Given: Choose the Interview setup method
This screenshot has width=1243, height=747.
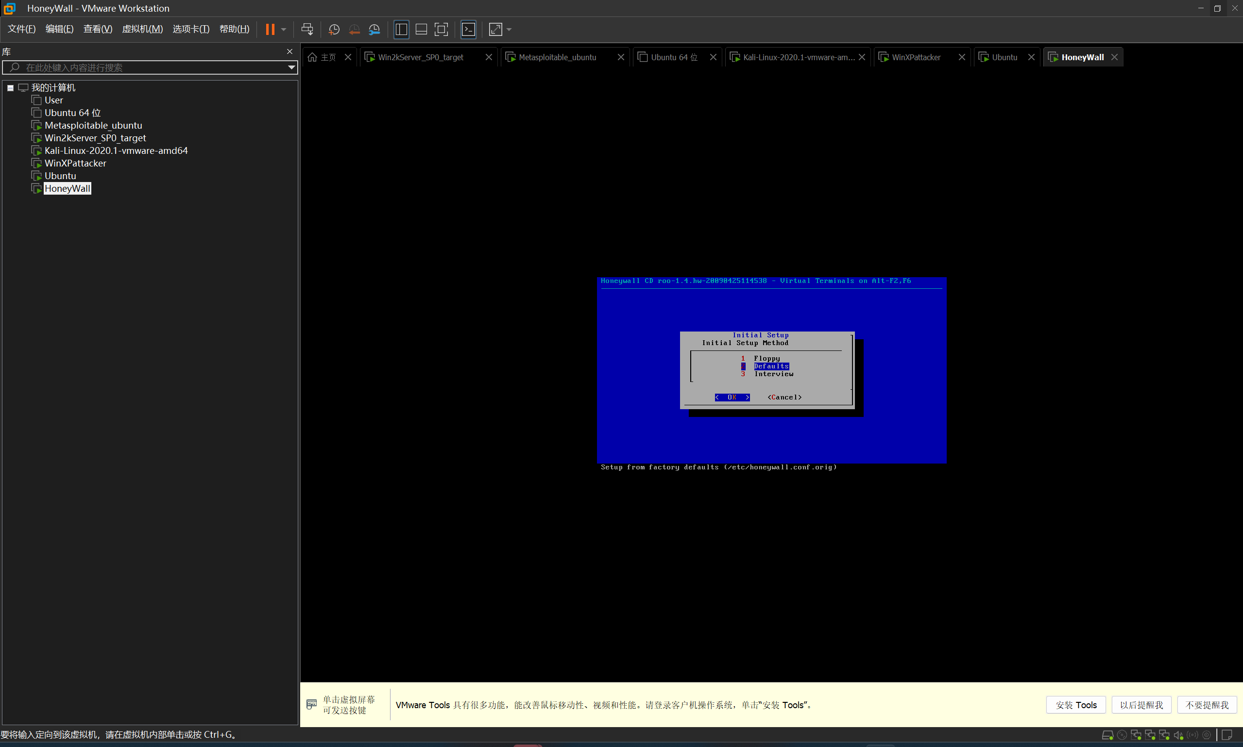Looking at the screenshot, I should 774,374.
